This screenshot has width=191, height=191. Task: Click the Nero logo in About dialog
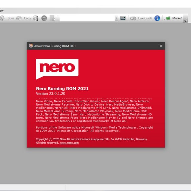tap(57, 69)
